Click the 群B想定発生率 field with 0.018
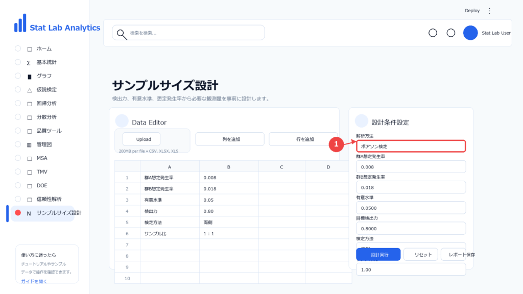 411,187
